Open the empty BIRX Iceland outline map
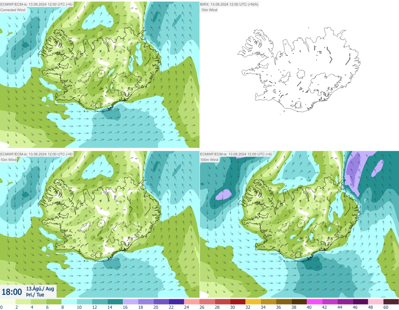The width and height of the screenshot is (399, 310). coord(299,75)
